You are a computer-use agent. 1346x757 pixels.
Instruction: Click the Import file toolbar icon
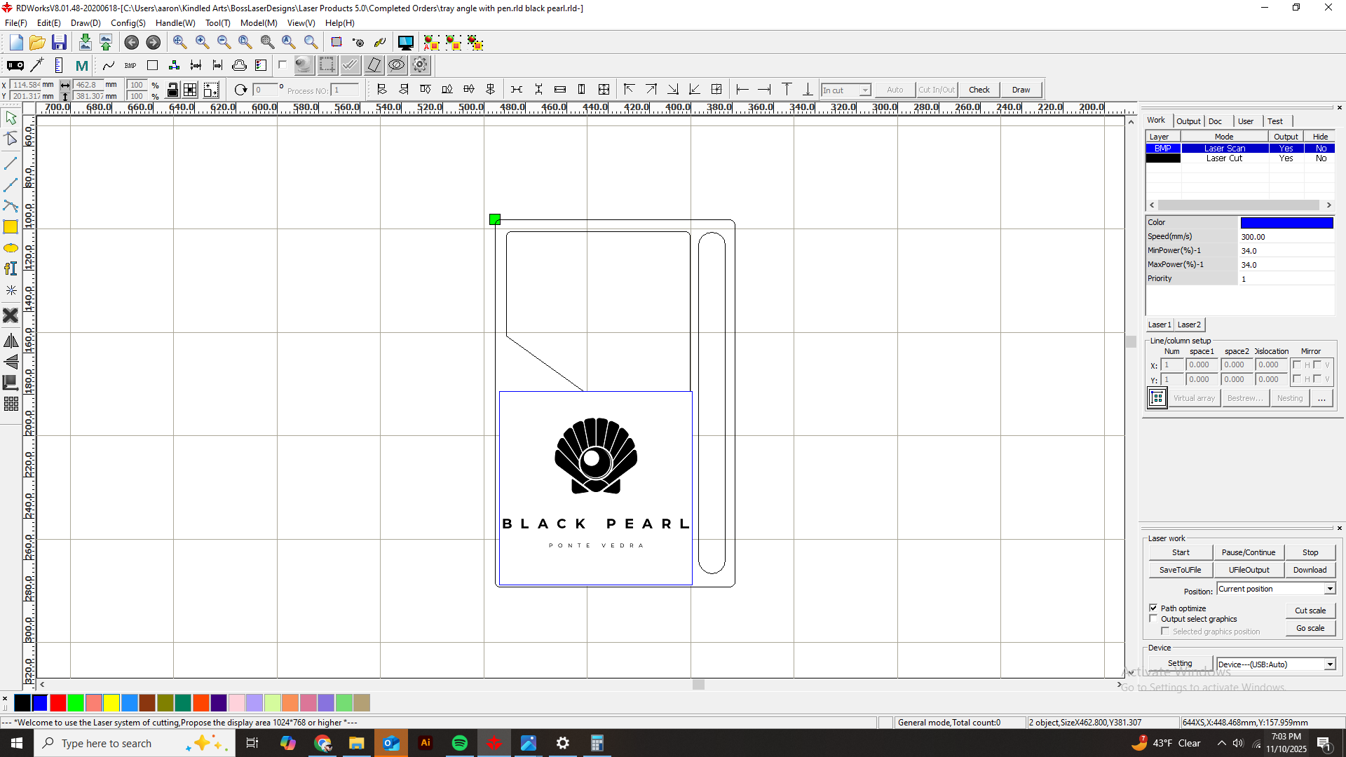[85, 43]
